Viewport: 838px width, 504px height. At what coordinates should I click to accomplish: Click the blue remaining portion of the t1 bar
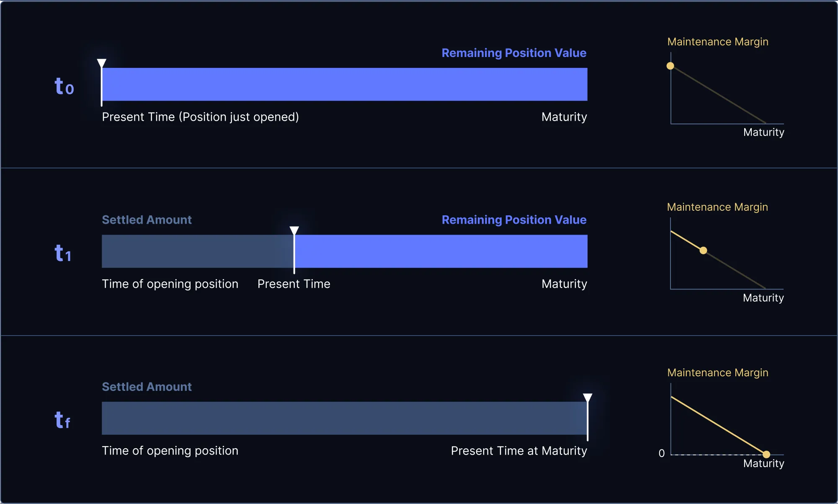[441, 251]
